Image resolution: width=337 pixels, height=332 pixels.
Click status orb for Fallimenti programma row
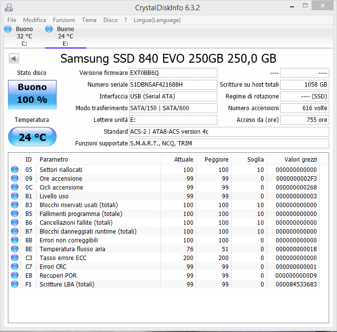pyautogui.click(x=15, y=213)
